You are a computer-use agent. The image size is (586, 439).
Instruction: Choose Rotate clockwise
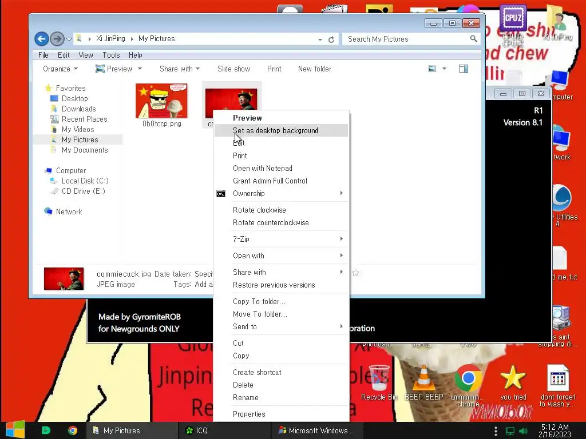coord(281,210)
